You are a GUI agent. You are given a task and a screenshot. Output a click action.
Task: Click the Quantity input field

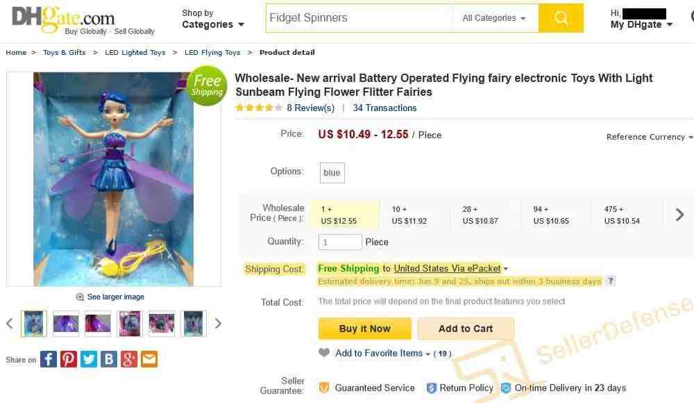pyautogui.click(x=340, y=242)
